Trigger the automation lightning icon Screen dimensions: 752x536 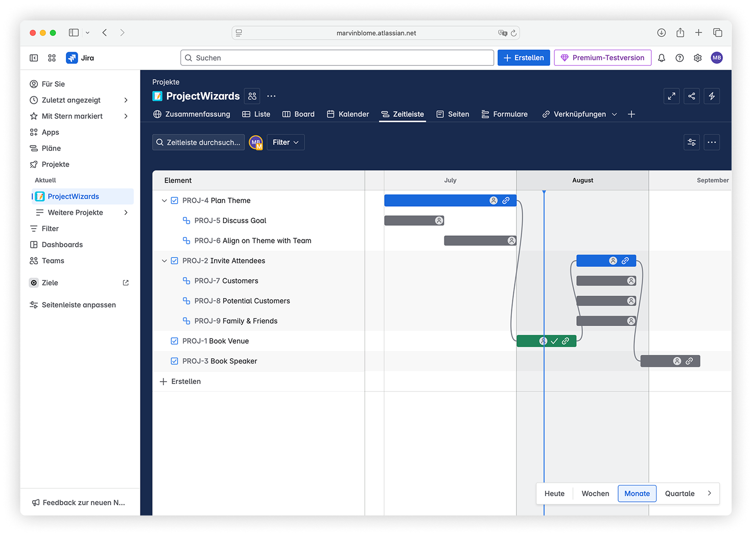click(712, 96)
